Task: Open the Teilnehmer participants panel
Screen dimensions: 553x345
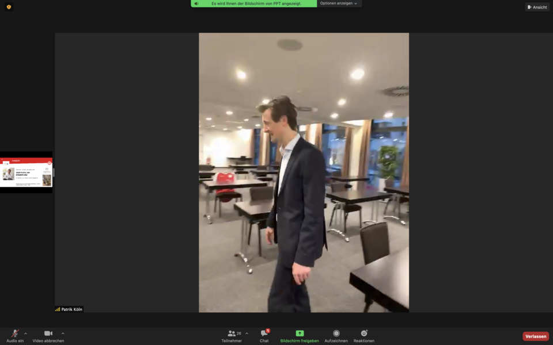Action: [x=232, y=336]
